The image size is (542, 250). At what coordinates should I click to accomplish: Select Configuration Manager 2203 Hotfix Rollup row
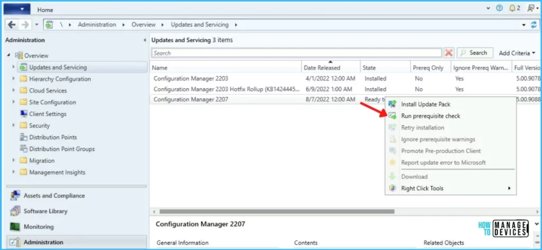346,89
